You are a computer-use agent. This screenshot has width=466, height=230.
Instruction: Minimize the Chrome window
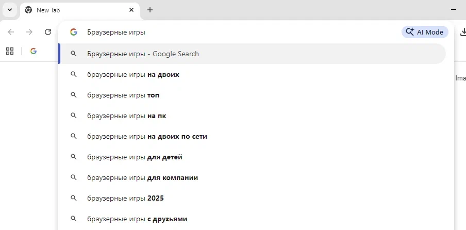point(454,10)
